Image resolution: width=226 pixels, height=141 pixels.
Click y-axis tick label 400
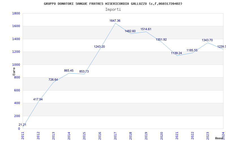coord(17,103)
